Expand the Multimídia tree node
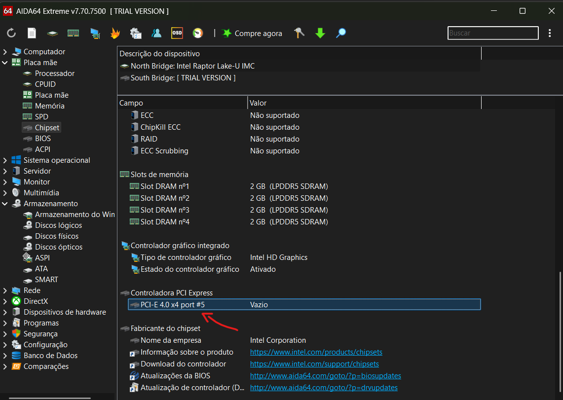This screenshot has width=563, height=400. point(5,193)
